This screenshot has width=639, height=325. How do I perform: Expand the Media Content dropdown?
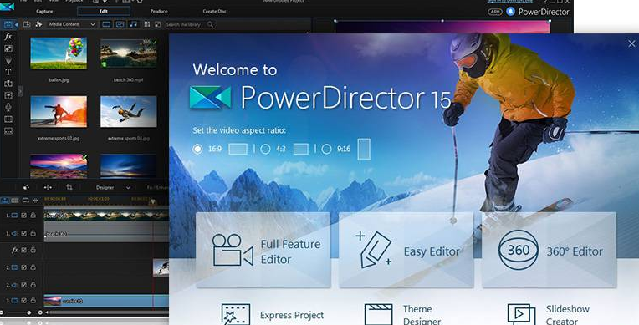pos(72,24)
